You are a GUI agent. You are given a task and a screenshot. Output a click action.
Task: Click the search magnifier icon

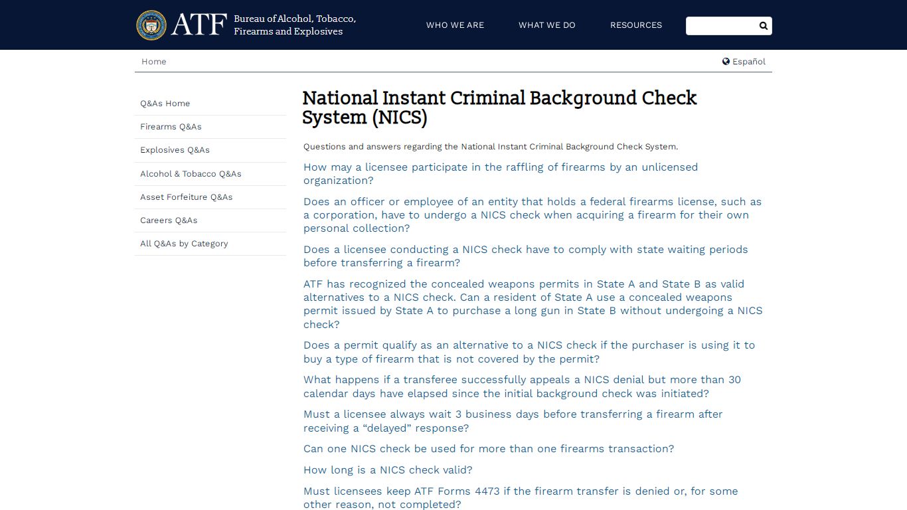coord(764,26)
